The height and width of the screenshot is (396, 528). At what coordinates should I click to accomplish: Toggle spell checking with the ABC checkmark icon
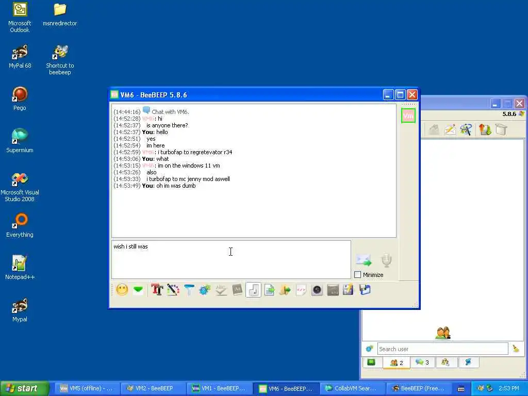[x=221, y=290]
